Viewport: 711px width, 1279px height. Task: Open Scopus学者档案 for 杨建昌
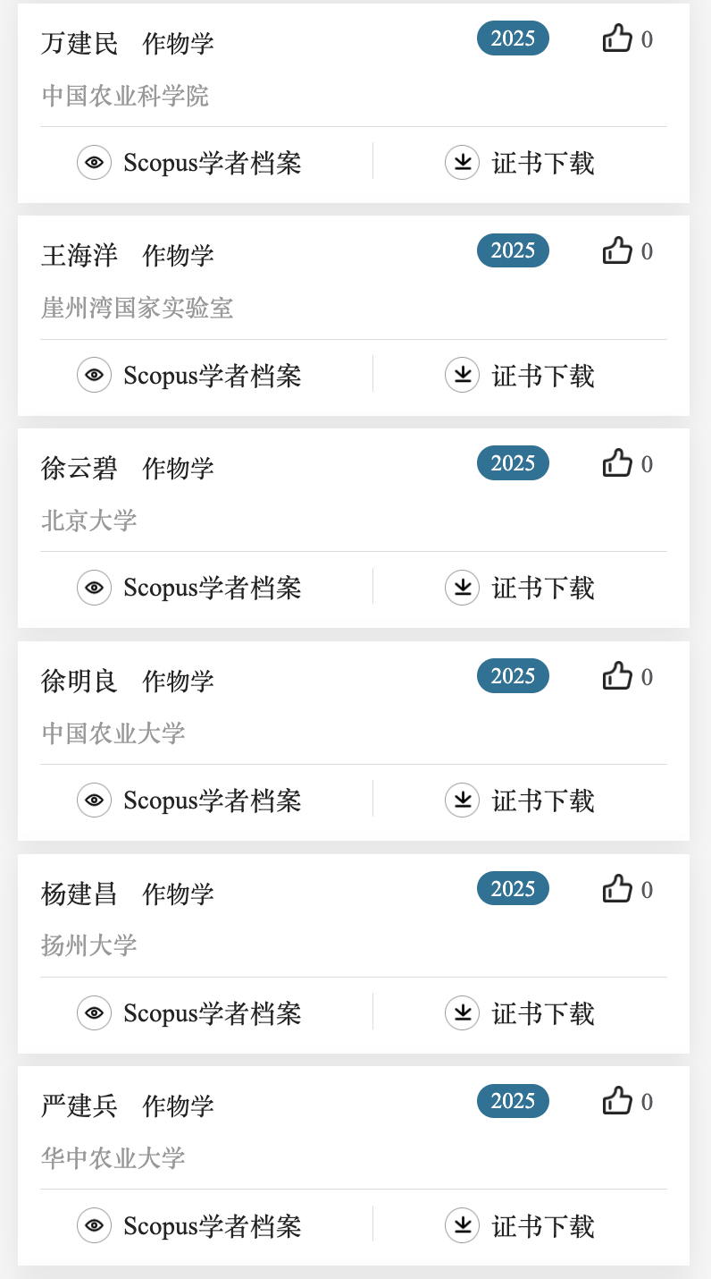point(212,1013)
